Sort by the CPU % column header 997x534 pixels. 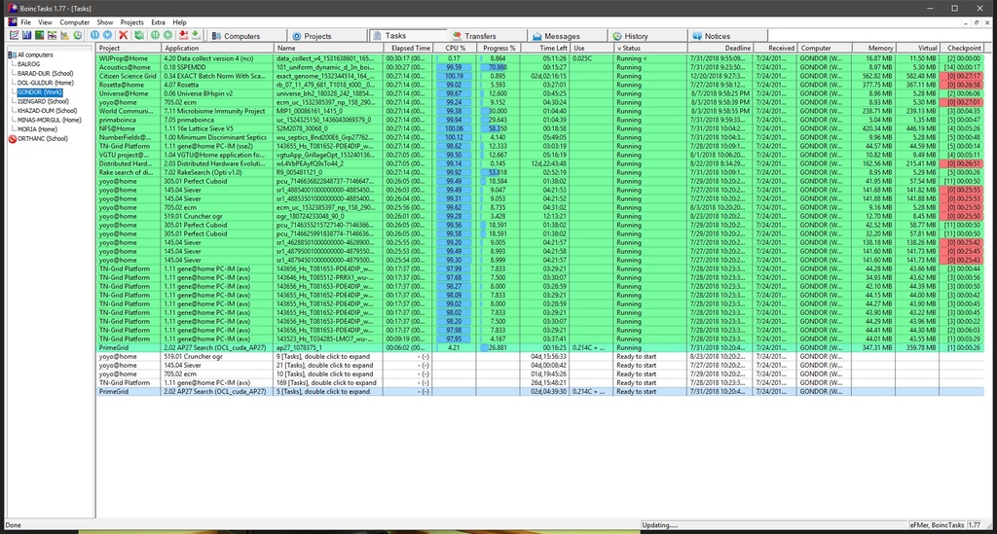point(456,49)
